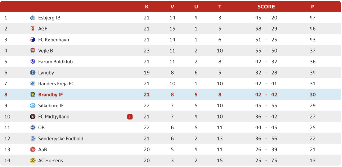Screen dimensions: 342x167
Task: Click the V wins column header
Action: click(x=172, y=7)
